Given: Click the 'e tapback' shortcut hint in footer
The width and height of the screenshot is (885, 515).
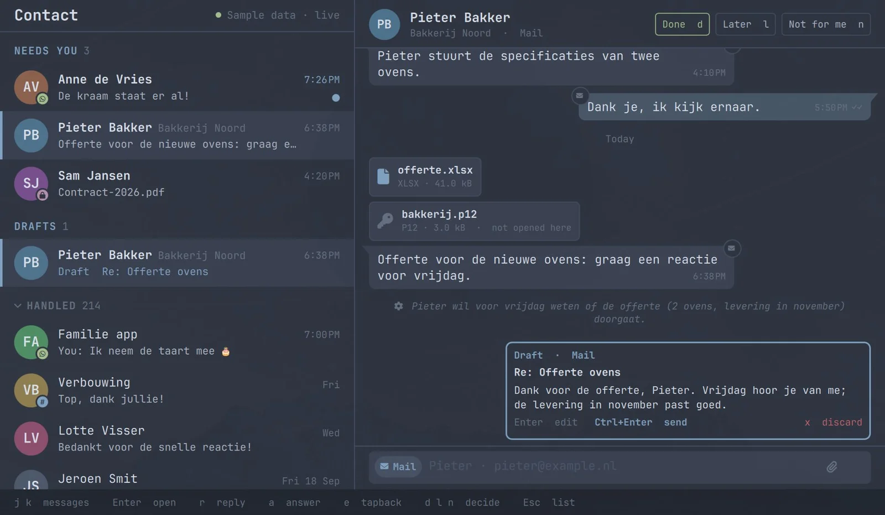Looking at the screenshot, I should pyautogui.click(x=372, y=503).
